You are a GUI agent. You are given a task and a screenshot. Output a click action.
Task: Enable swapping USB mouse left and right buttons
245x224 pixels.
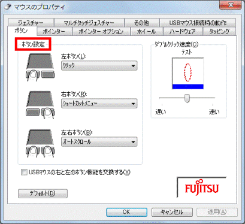click(24, 172)
